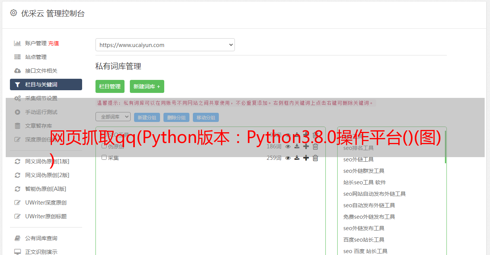Click the green 栏目管理 button
The image size is (490, 255).
[x=110, y=86]
